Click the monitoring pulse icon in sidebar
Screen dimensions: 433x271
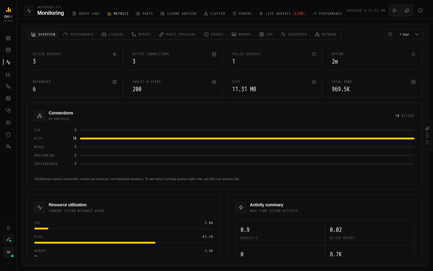pos(8,62)
